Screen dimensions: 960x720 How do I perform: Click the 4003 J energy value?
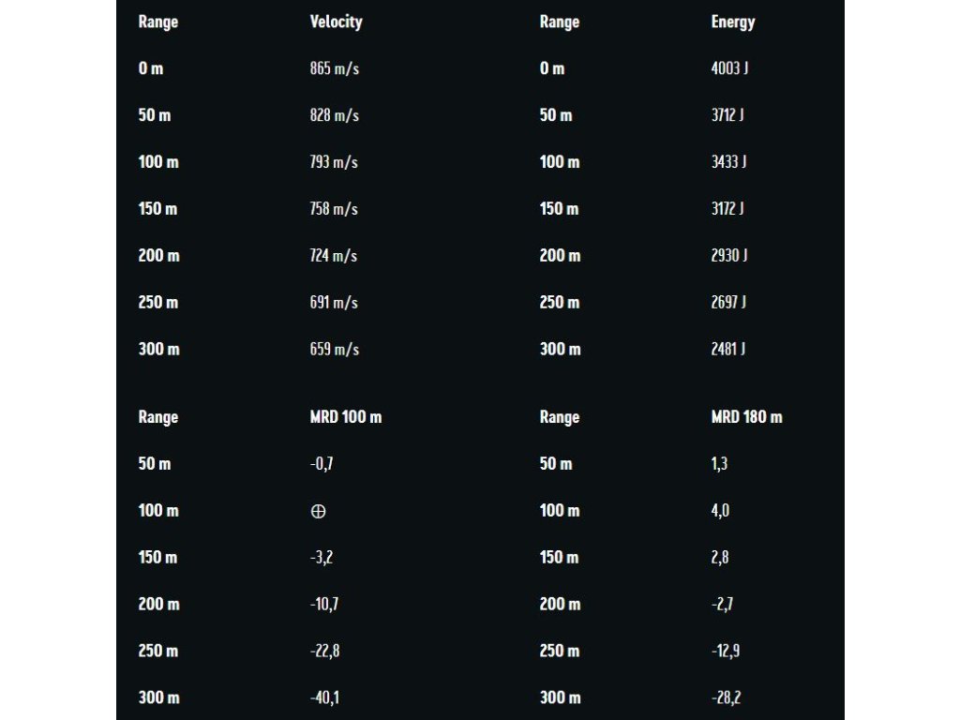click(729, 67)
